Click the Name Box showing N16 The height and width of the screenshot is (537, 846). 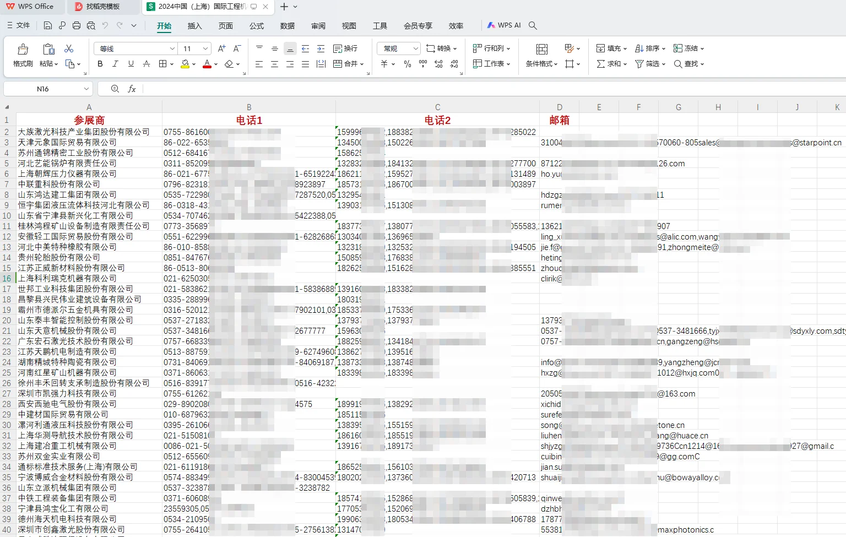48,89
